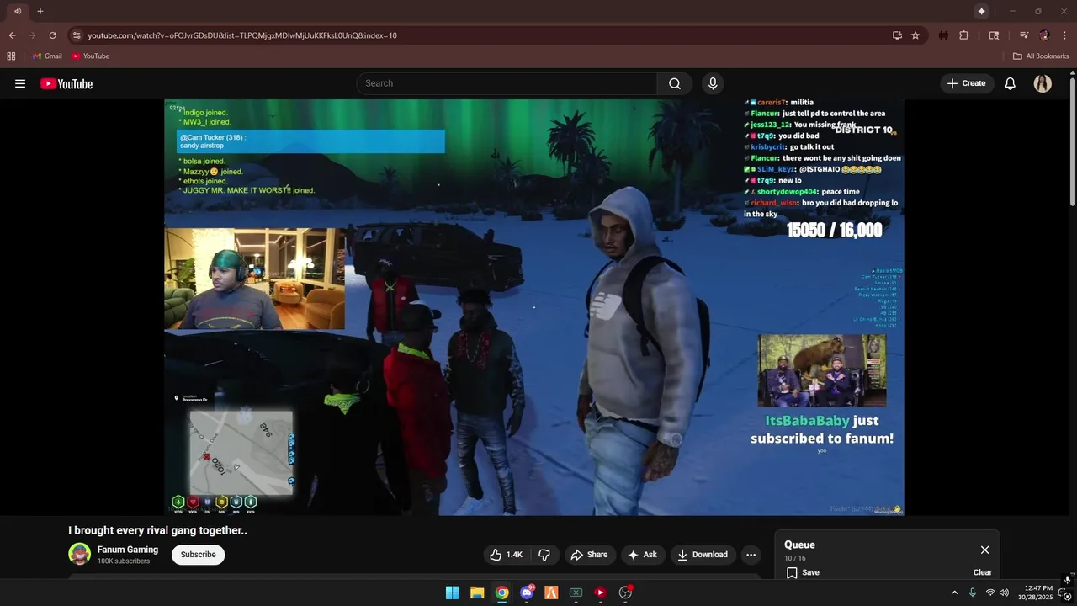Open File Explorer from the taskbar
The width and height of the screenshot is (1077, 606).
point(477,593)
